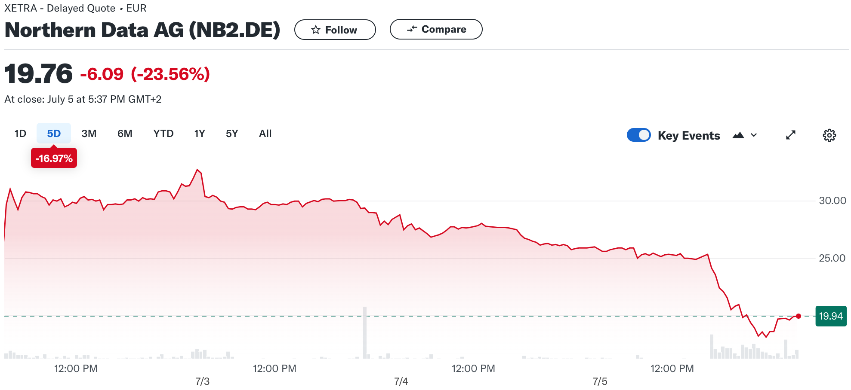Open the chart type dropdown chevron
This screenshot has width=851, height=390.
(x=753, y=136)
